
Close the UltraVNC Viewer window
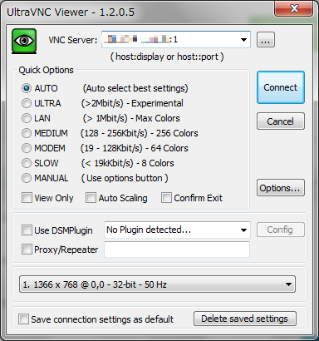(x=293, y=8)
